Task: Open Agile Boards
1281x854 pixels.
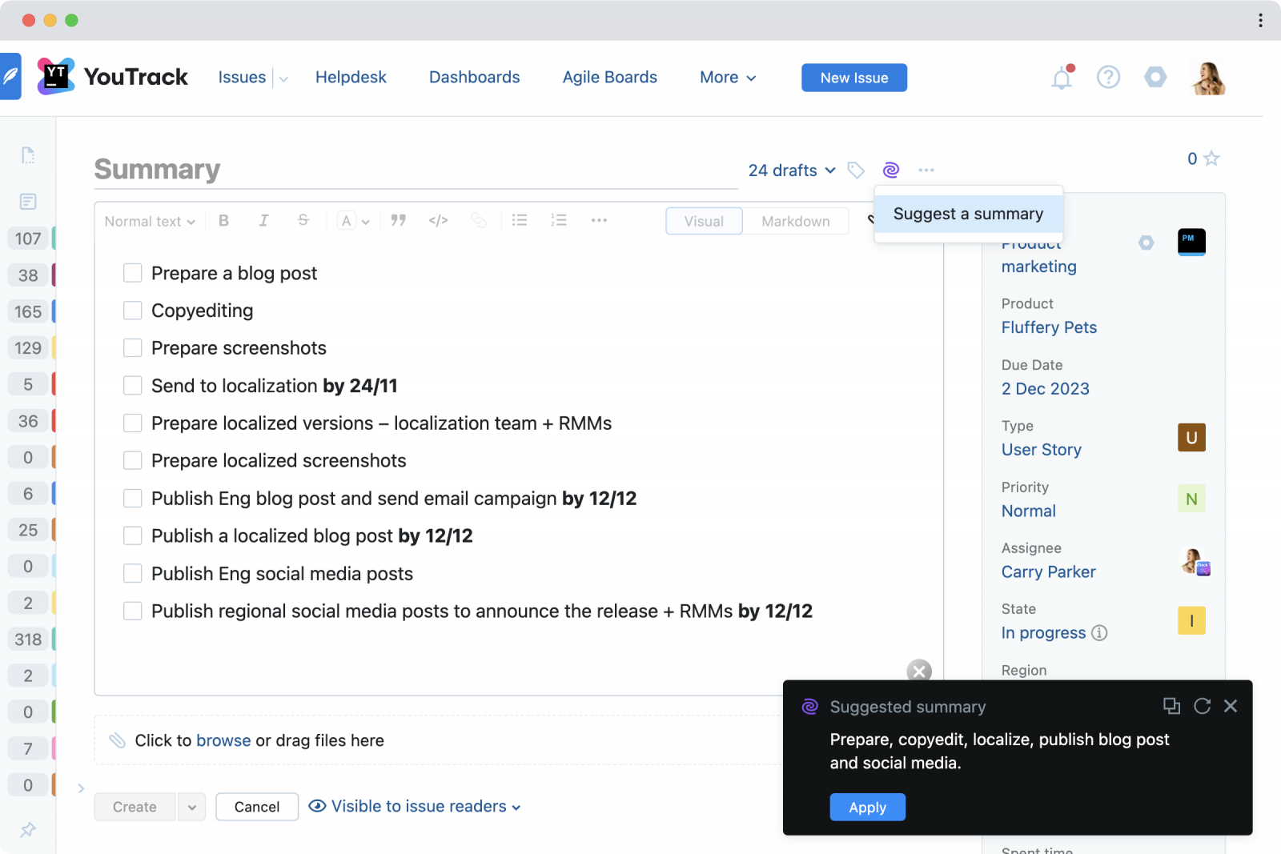Action: 609,78
